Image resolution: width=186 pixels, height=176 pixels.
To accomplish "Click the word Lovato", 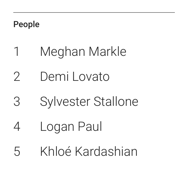I will coord(91,77).
